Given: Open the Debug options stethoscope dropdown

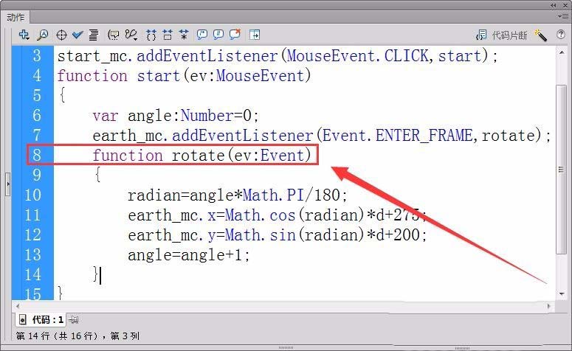Looking at the screenshot, I should [131, 35].
